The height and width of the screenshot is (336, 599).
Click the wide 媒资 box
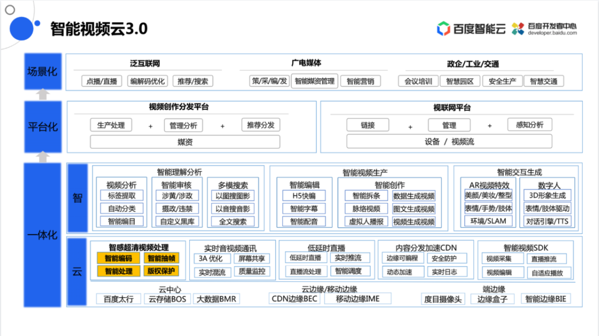tap(185, 141)
